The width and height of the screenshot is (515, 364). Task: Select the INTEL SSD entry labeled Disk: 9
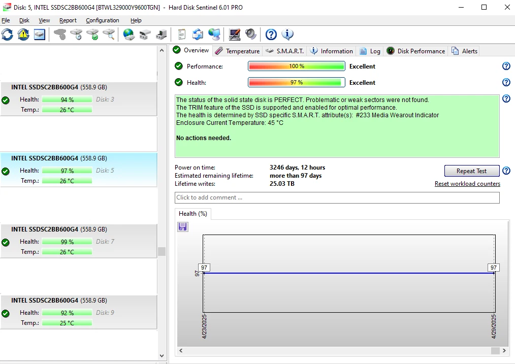point(79,312)
